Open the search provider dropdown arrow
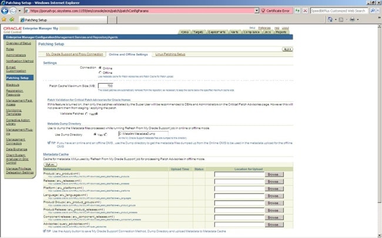 click(378, 11)
